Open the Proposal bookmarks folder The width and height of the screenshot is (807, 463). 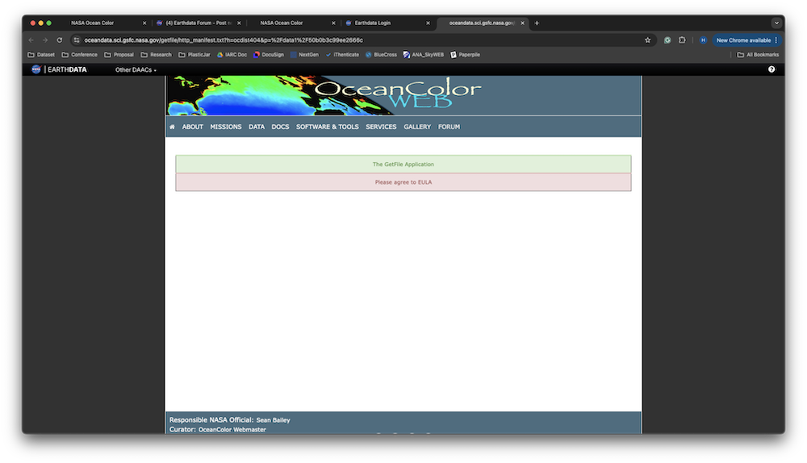tap(119, 55)
